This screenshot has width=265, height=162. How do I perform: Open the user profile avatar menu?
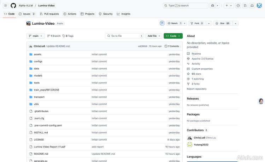point(259,6)
